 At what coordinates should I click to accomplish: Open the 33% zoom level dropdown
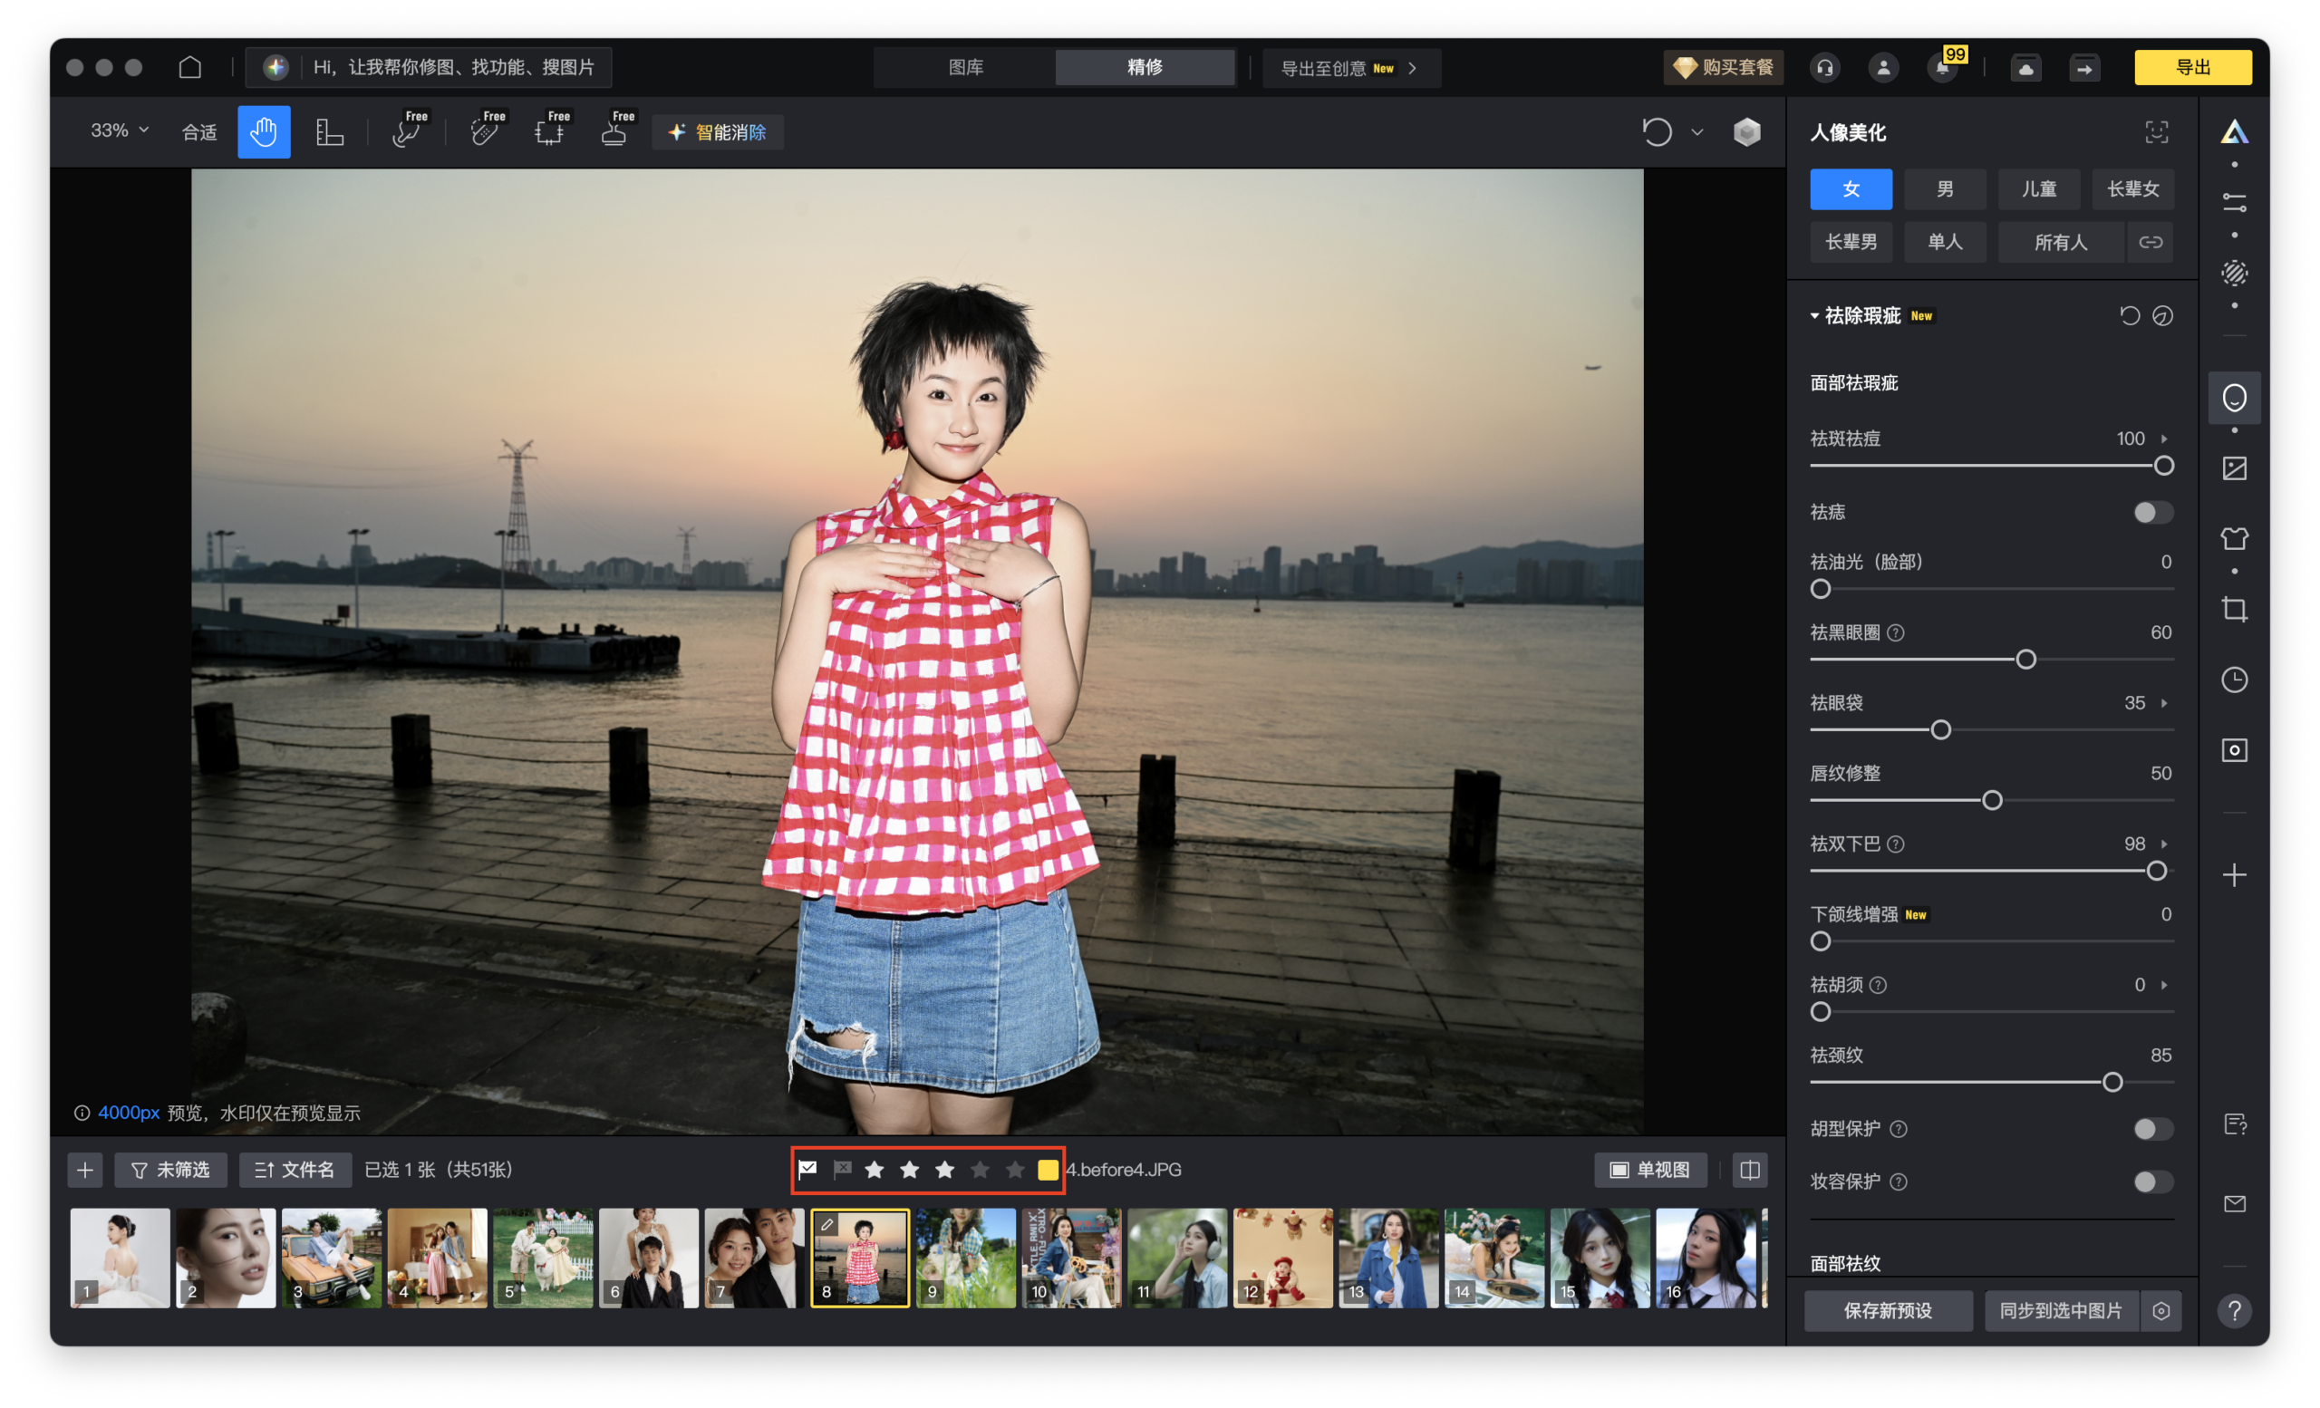coord(120,130)
